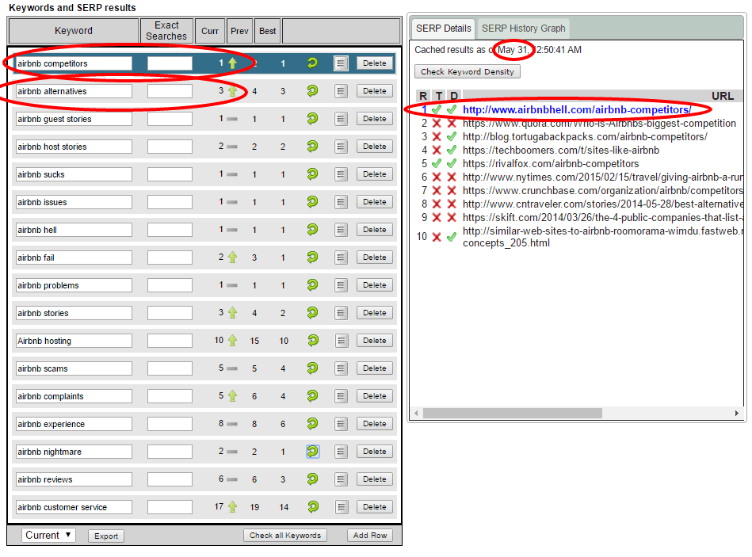The image size is (752, 557).
Task: Click the Check Keyword Density button
Action: pos(467,71)
